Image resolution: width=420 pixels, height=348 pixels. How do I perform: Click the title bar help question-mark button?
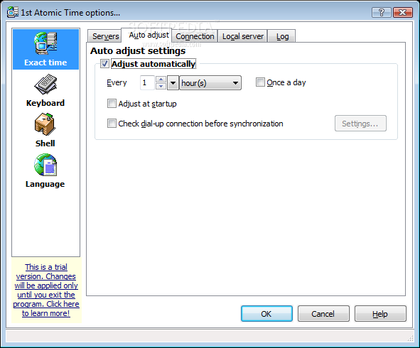(381, 12)
